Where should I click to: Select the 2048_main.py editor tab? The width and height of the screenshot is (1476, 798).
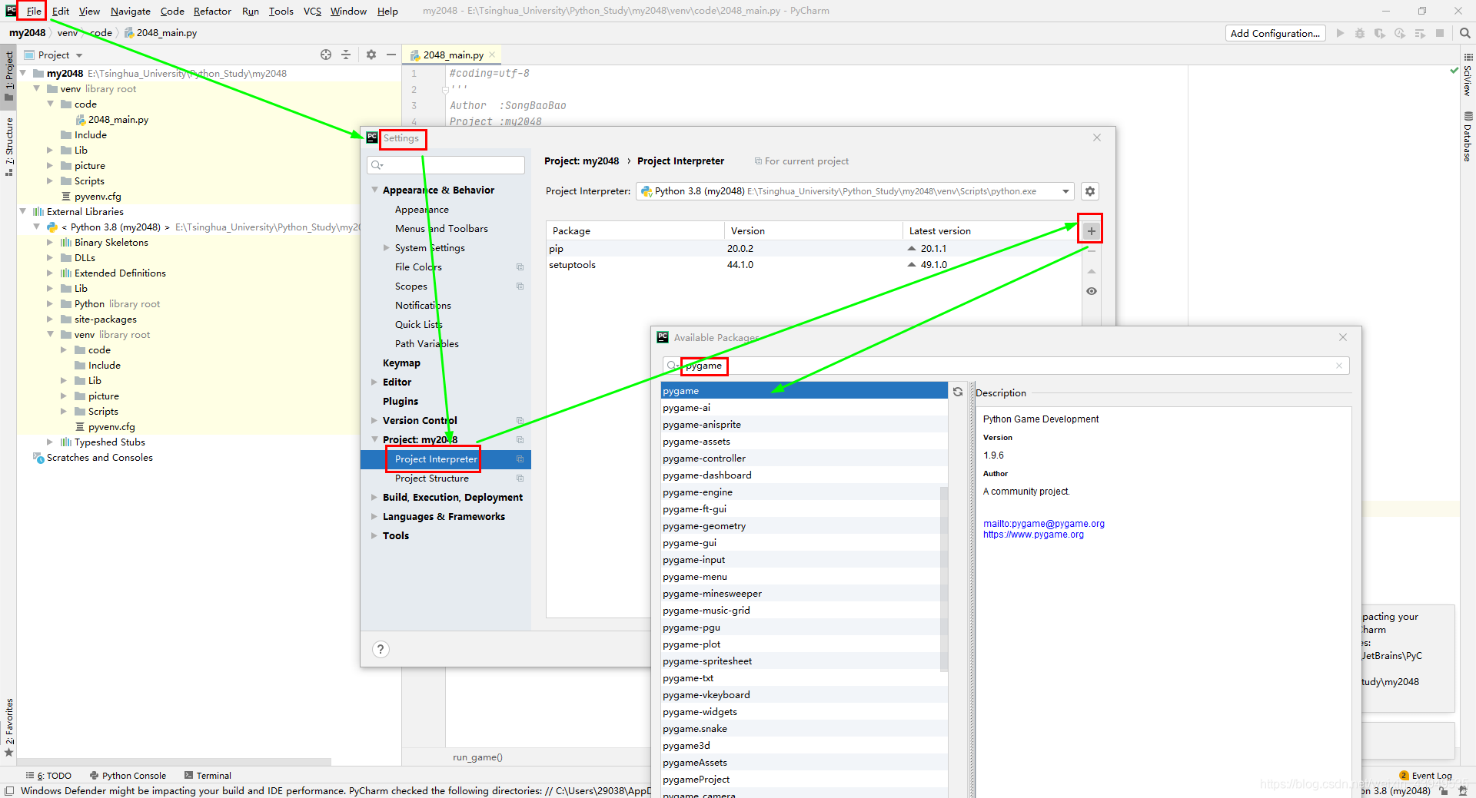point(452,55)
